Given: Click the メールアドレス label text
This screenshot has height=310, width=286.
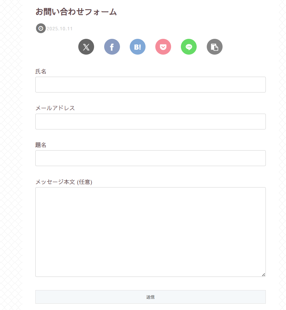Looking at the screenshot, I should (55, 108).
